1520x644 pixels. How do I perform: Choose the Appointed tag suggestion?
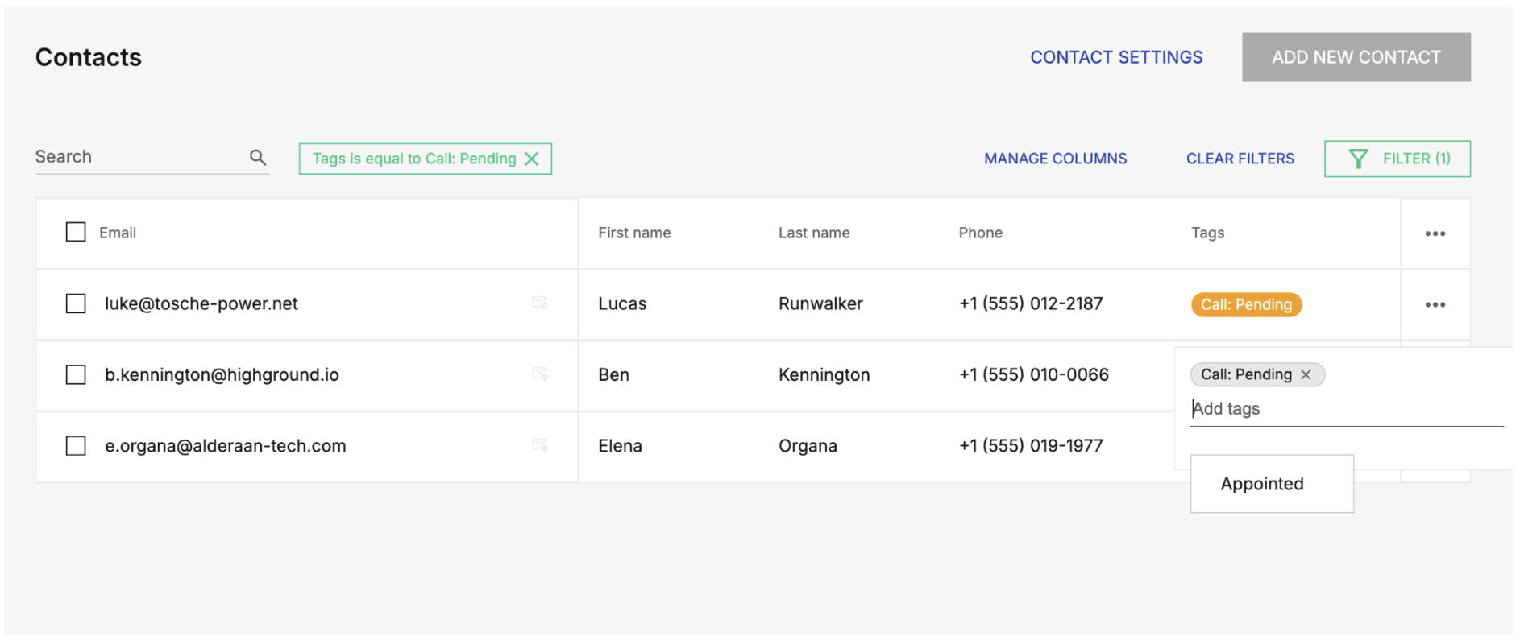(x=1271, y=484)
